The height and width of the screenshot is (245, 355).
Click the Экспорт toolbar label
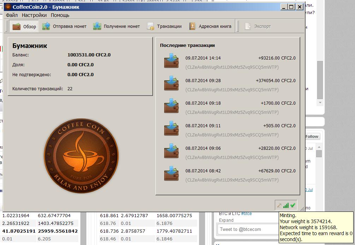point(262,26)
